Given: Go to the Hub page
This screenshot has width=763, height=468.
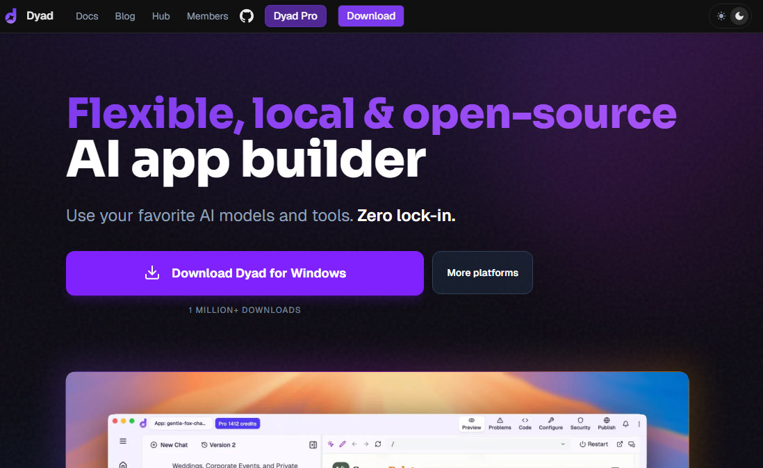Looking at the screenshot, I should point(161,16).
